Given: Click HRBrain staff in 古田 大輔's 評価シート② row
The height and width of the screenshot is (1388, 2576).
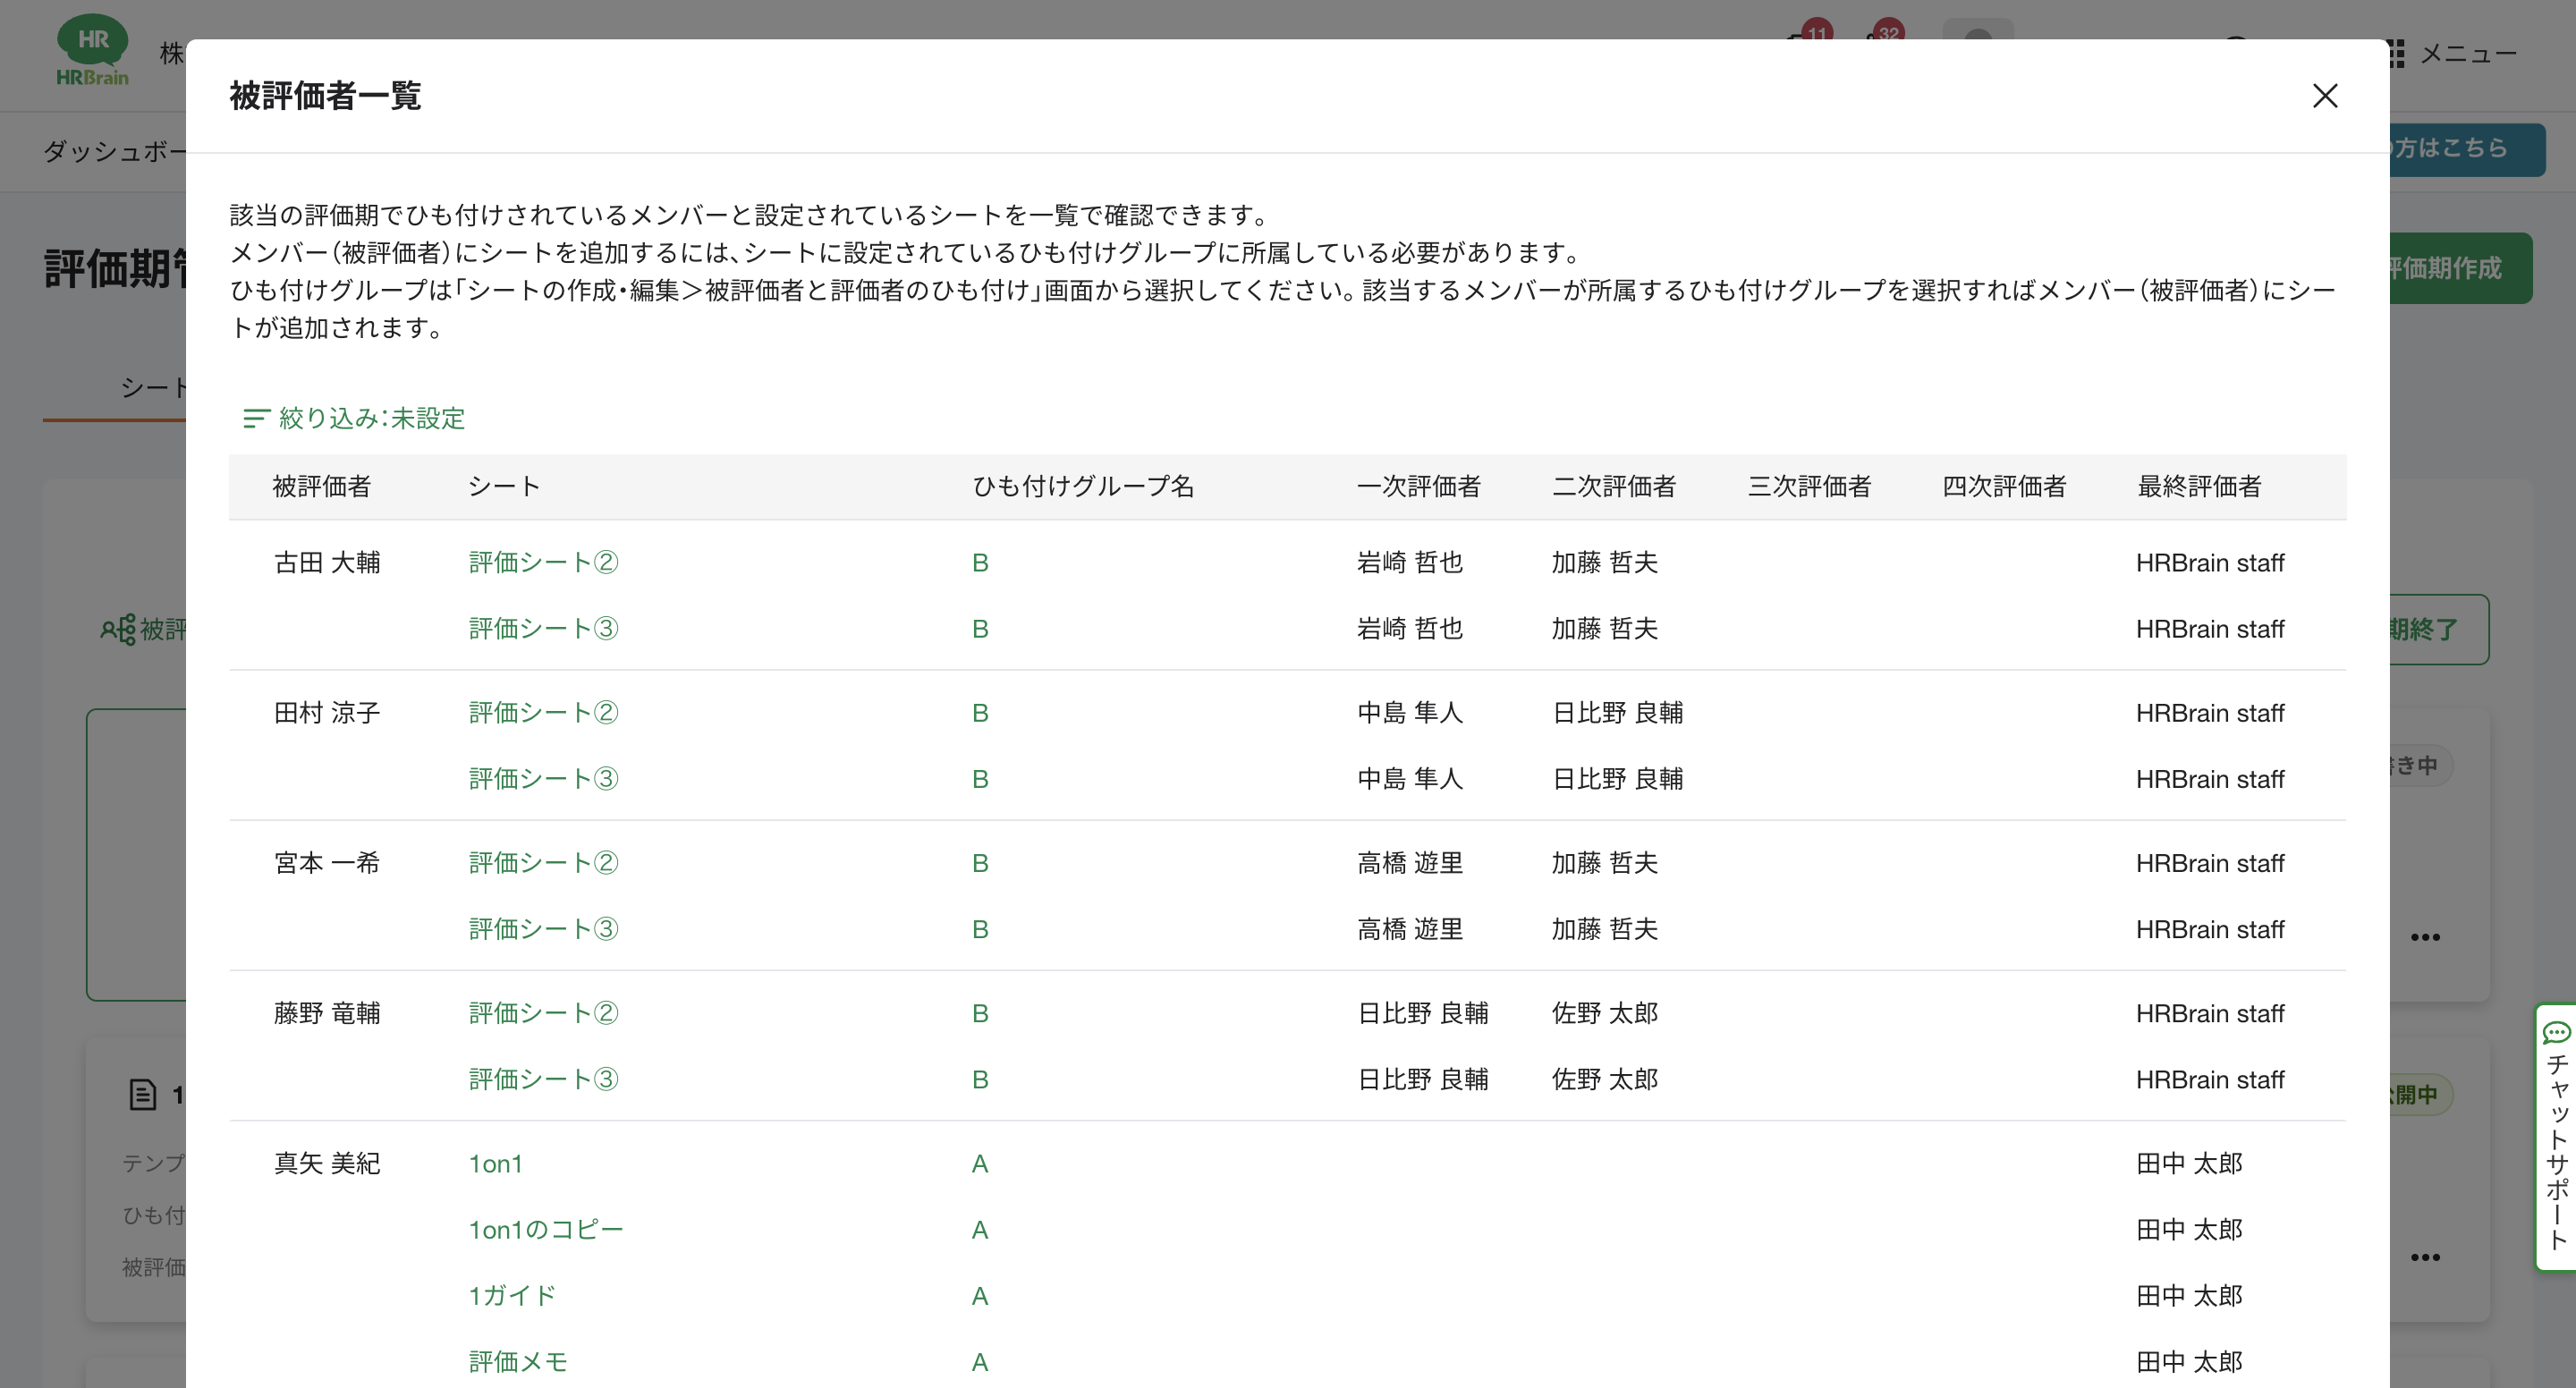Looking at the screenshot, I should pyautogui.click(x=2210, y=563).
